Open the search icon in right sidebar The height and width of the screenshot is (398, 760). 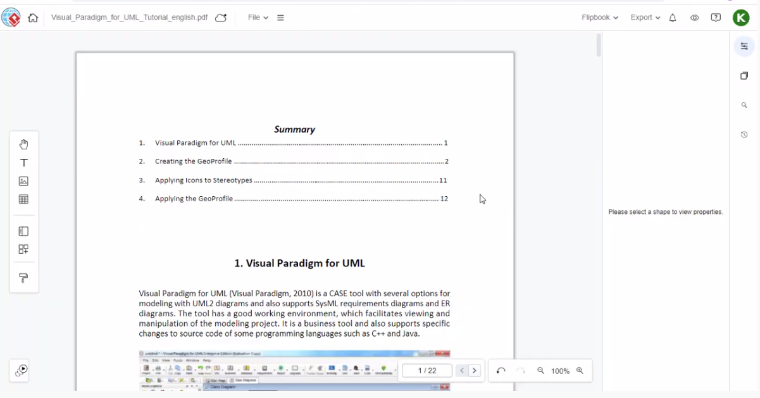tap(744, 105)
